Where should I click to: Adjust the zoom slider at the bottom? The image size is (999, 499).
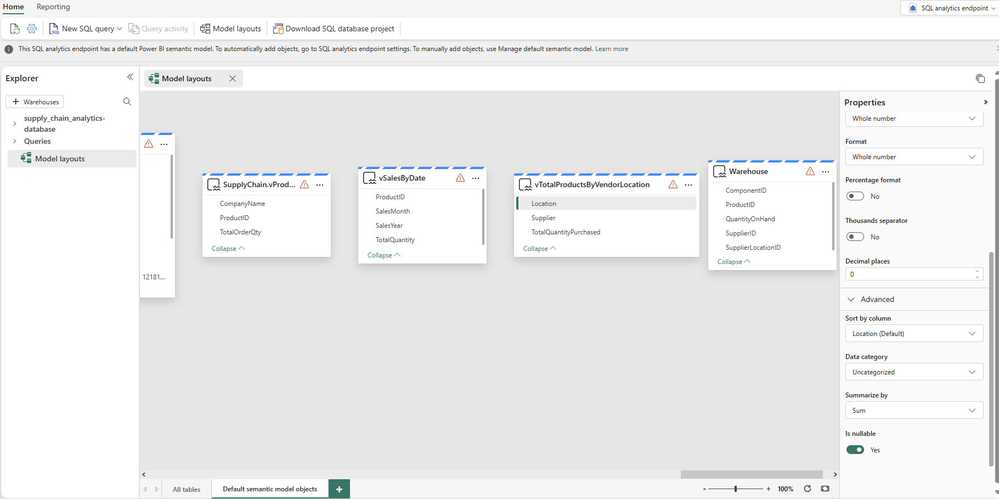tap(736, 487)
